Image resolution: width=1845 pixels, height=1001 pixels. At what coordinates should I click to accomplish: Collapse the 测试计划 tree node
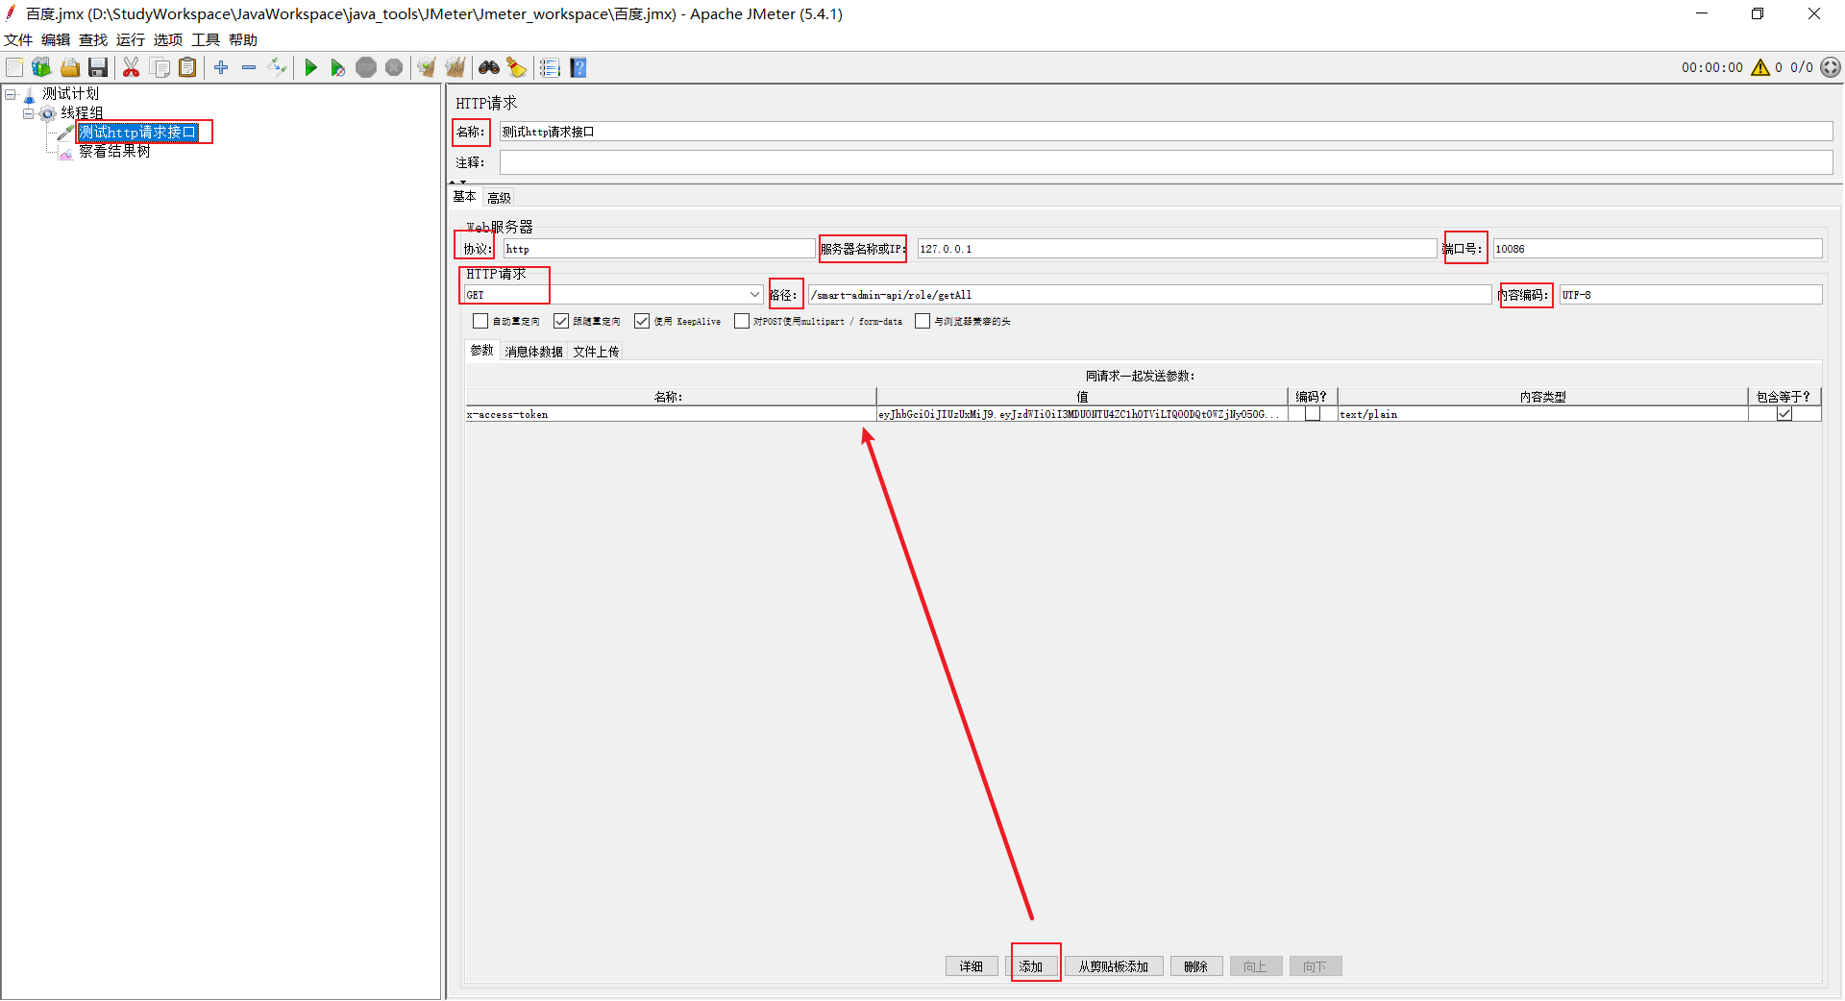tap(11, 94)
